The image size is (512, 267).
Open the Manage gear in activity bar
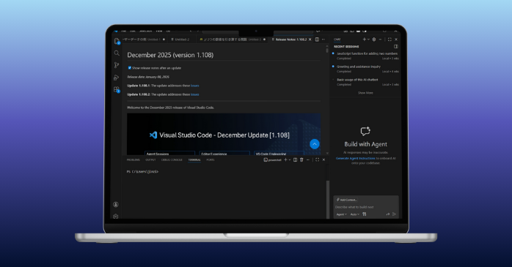116,217
